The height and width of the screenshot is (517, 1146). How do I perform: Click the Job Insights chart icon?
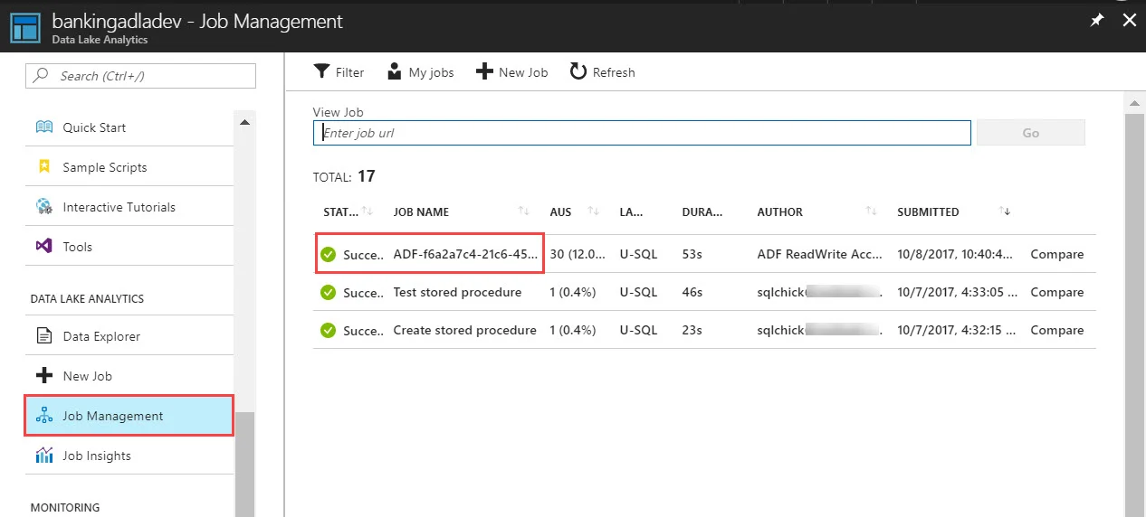tap(44, 456)
